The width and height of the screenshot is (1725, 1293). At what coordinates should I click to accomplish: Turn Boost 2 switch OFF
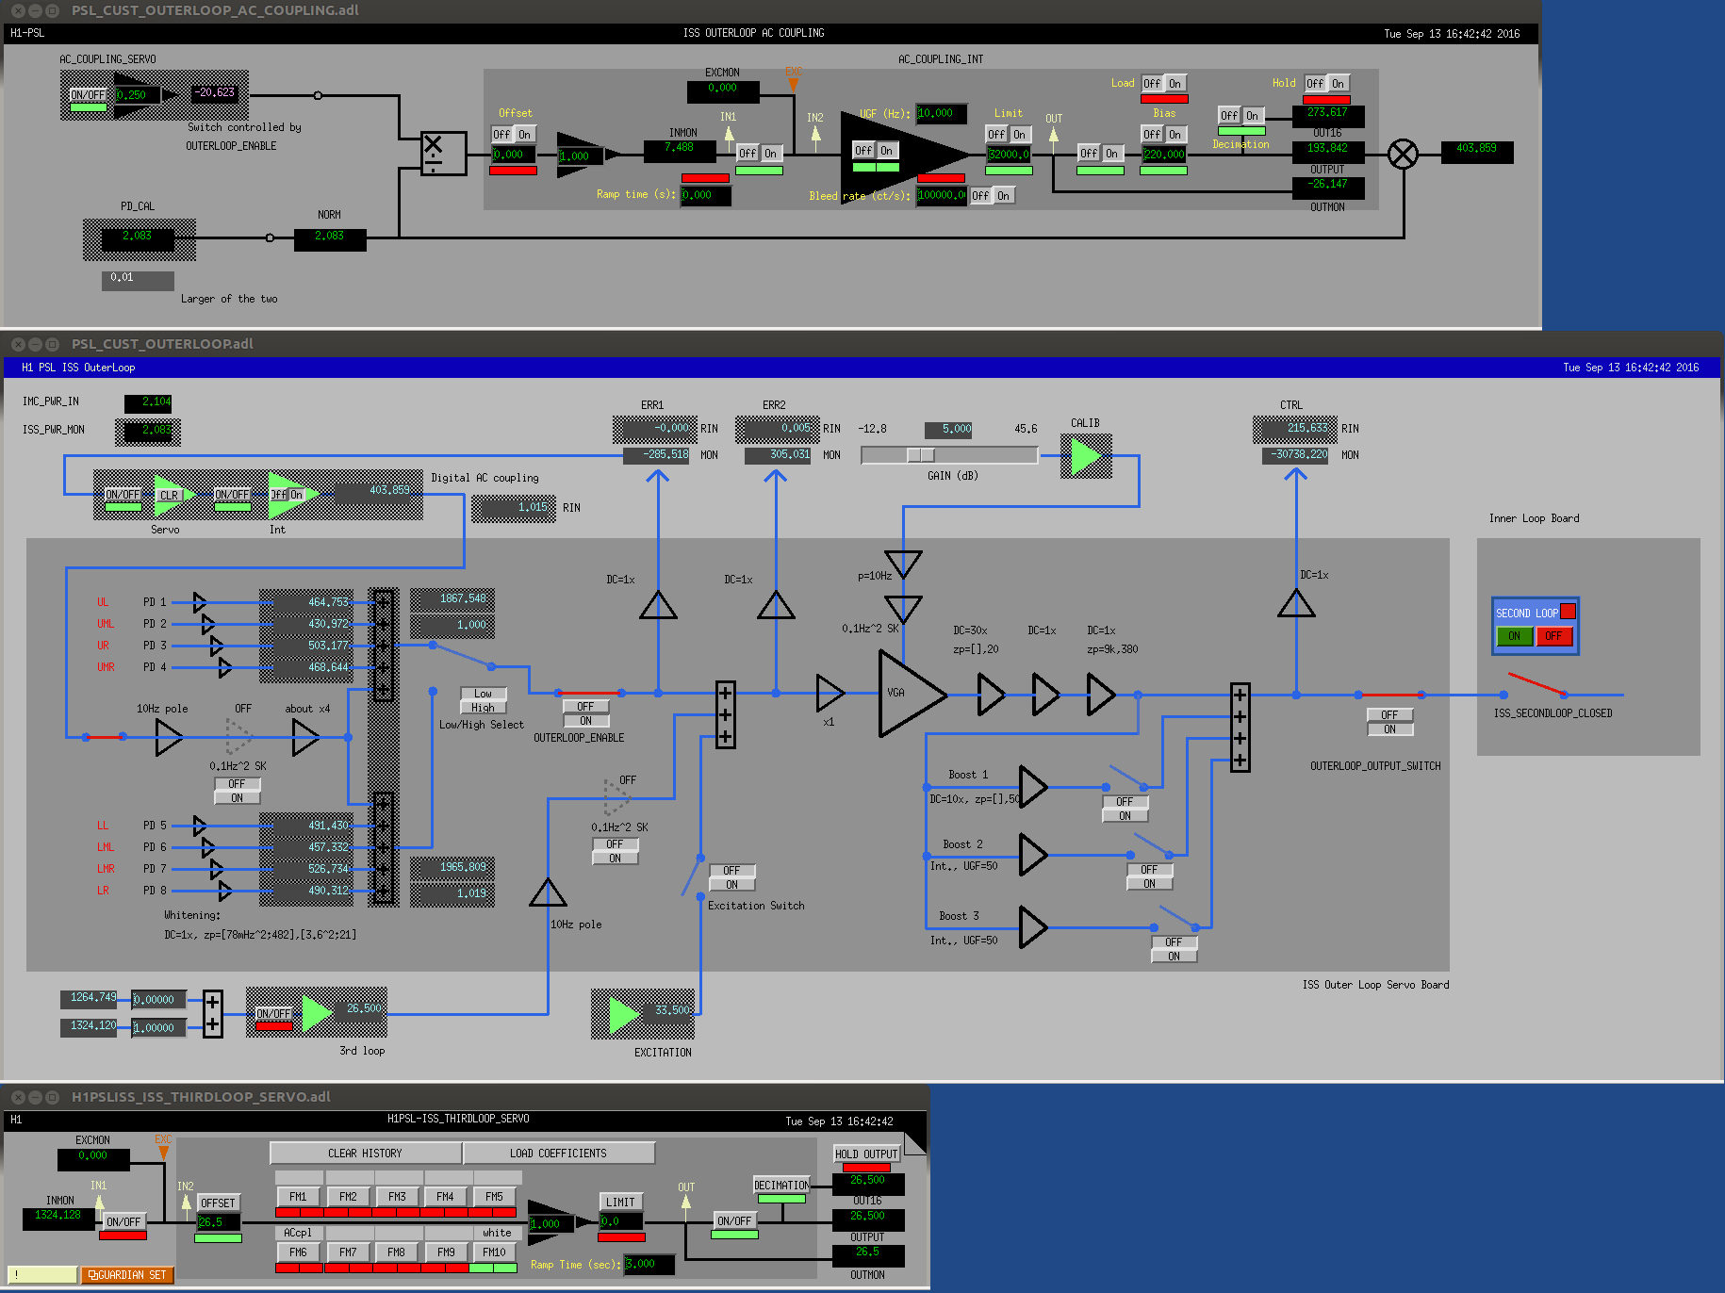1149,870
